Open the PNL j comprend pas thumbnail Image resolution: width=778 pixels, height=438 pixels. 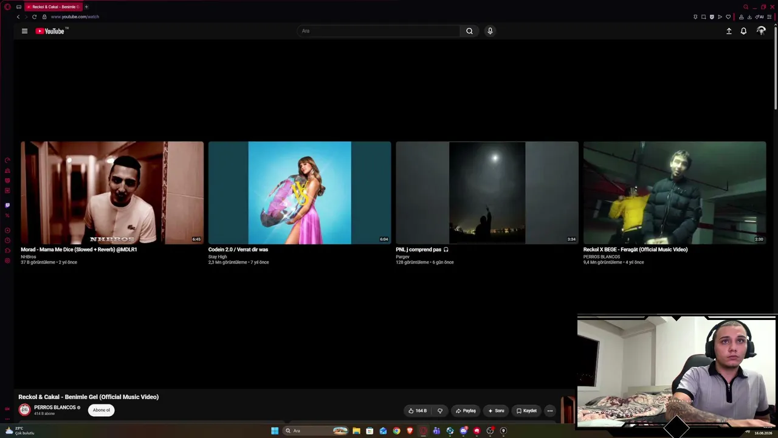[487, 193]
